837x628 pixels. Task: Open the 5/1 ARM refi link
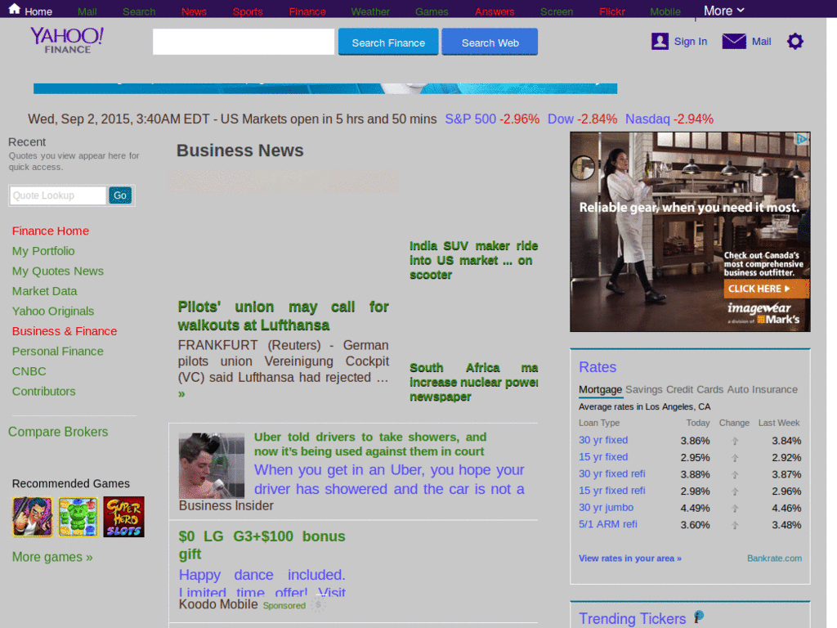[608, 524]
